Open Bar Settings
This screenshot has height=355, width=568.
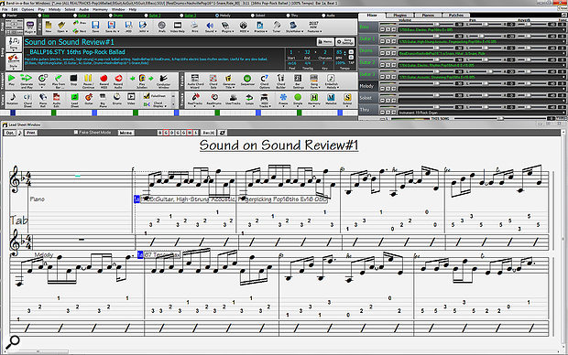298,81
